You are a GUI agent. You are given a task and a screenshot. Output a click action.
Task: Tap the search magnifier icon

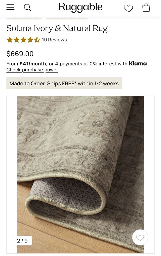[28, 8]
